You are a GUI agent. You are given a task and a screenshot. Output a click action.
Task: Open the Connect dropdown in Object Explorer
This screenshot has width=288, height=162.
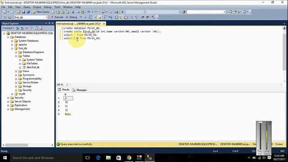click(8, 28)
